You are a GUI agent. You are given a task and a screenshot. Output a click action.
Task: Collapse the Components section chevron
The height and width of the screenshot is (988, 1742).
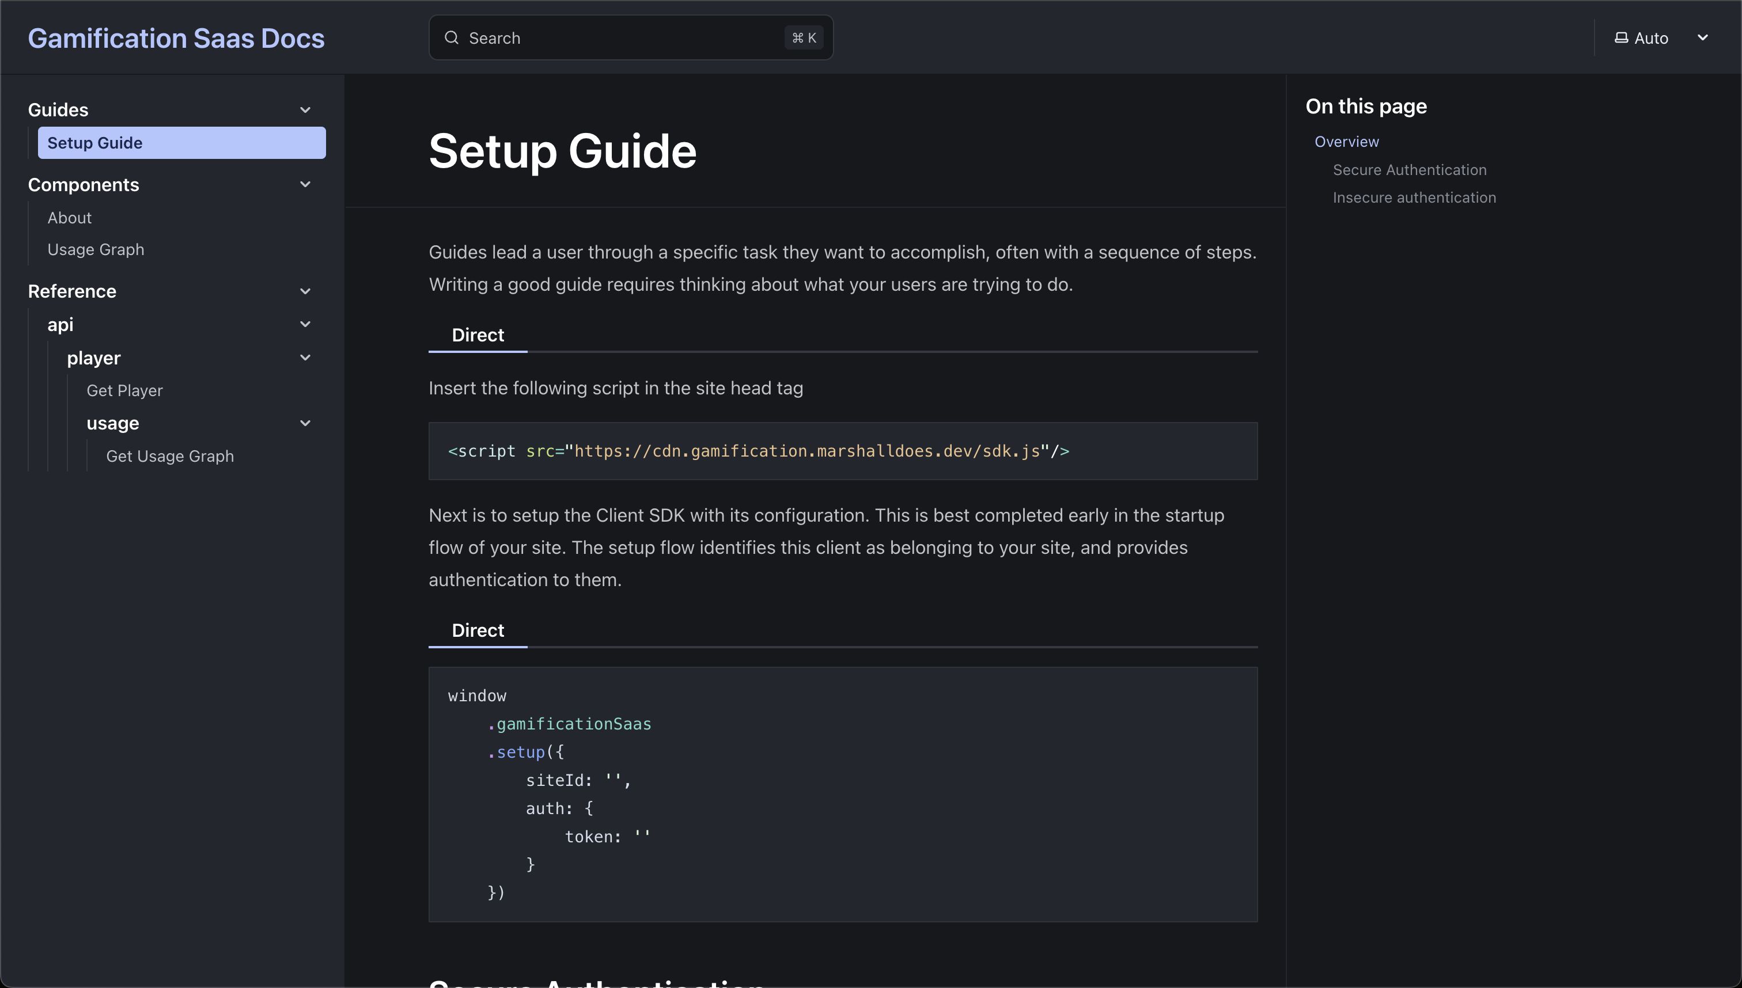[x=305, y=185]
